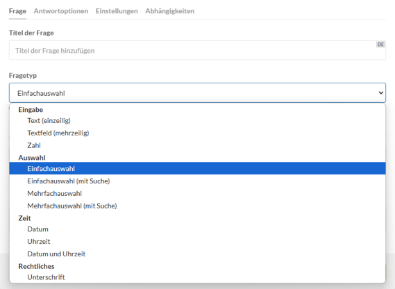
Task: Pick the Zahl question type
Action: pos(197,145)
